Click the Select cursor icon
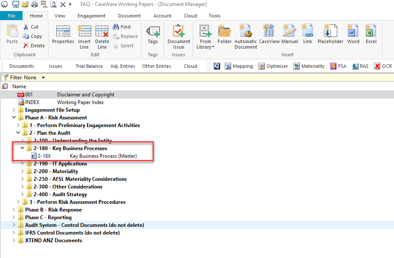 [x=116, y=46]
